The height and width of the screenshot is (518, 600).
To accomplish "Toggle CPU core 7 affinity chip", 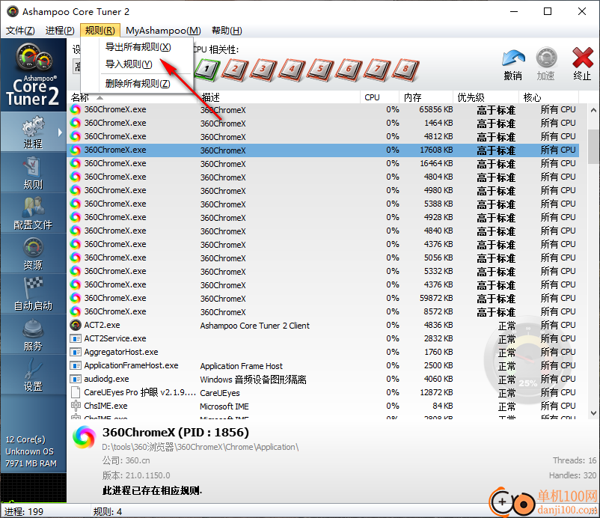I will tap(377, 70).
